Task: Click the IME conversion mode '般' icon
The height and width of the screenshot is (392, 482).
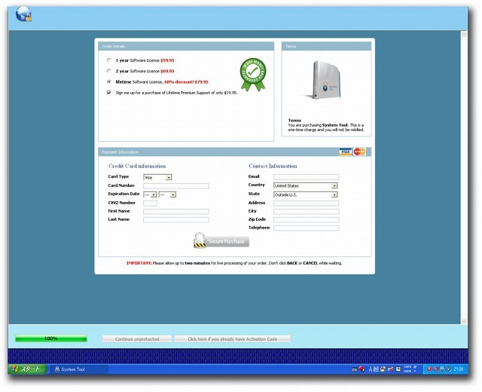Action: (376, 369)
